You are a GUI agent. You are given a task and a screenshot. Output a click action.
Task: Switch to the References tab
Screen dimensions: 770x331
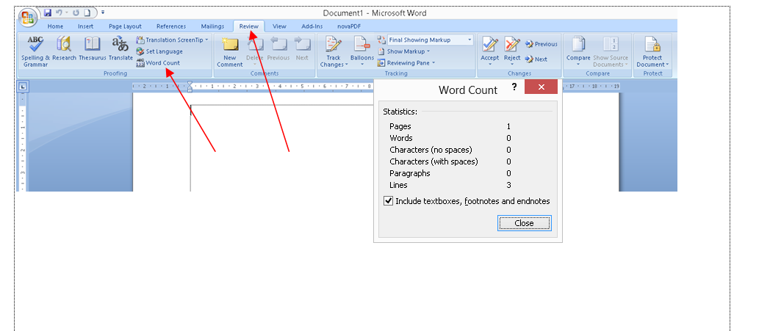click(171, 26)
